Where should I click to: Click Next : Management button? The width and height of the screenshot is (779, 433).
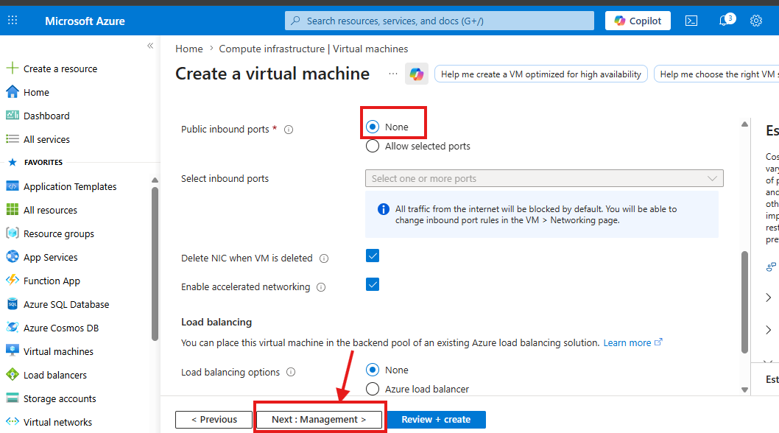click(319, 420)
